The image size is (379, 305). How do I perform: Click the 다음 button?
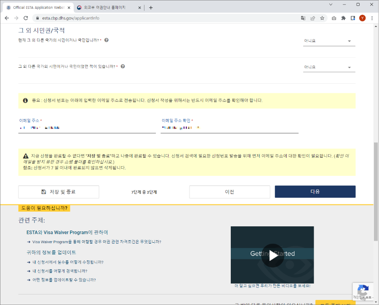[x=315, y=191]
